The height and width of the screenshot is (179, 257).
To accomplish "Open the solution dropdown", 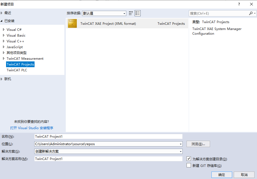I will tap(180, 151).
